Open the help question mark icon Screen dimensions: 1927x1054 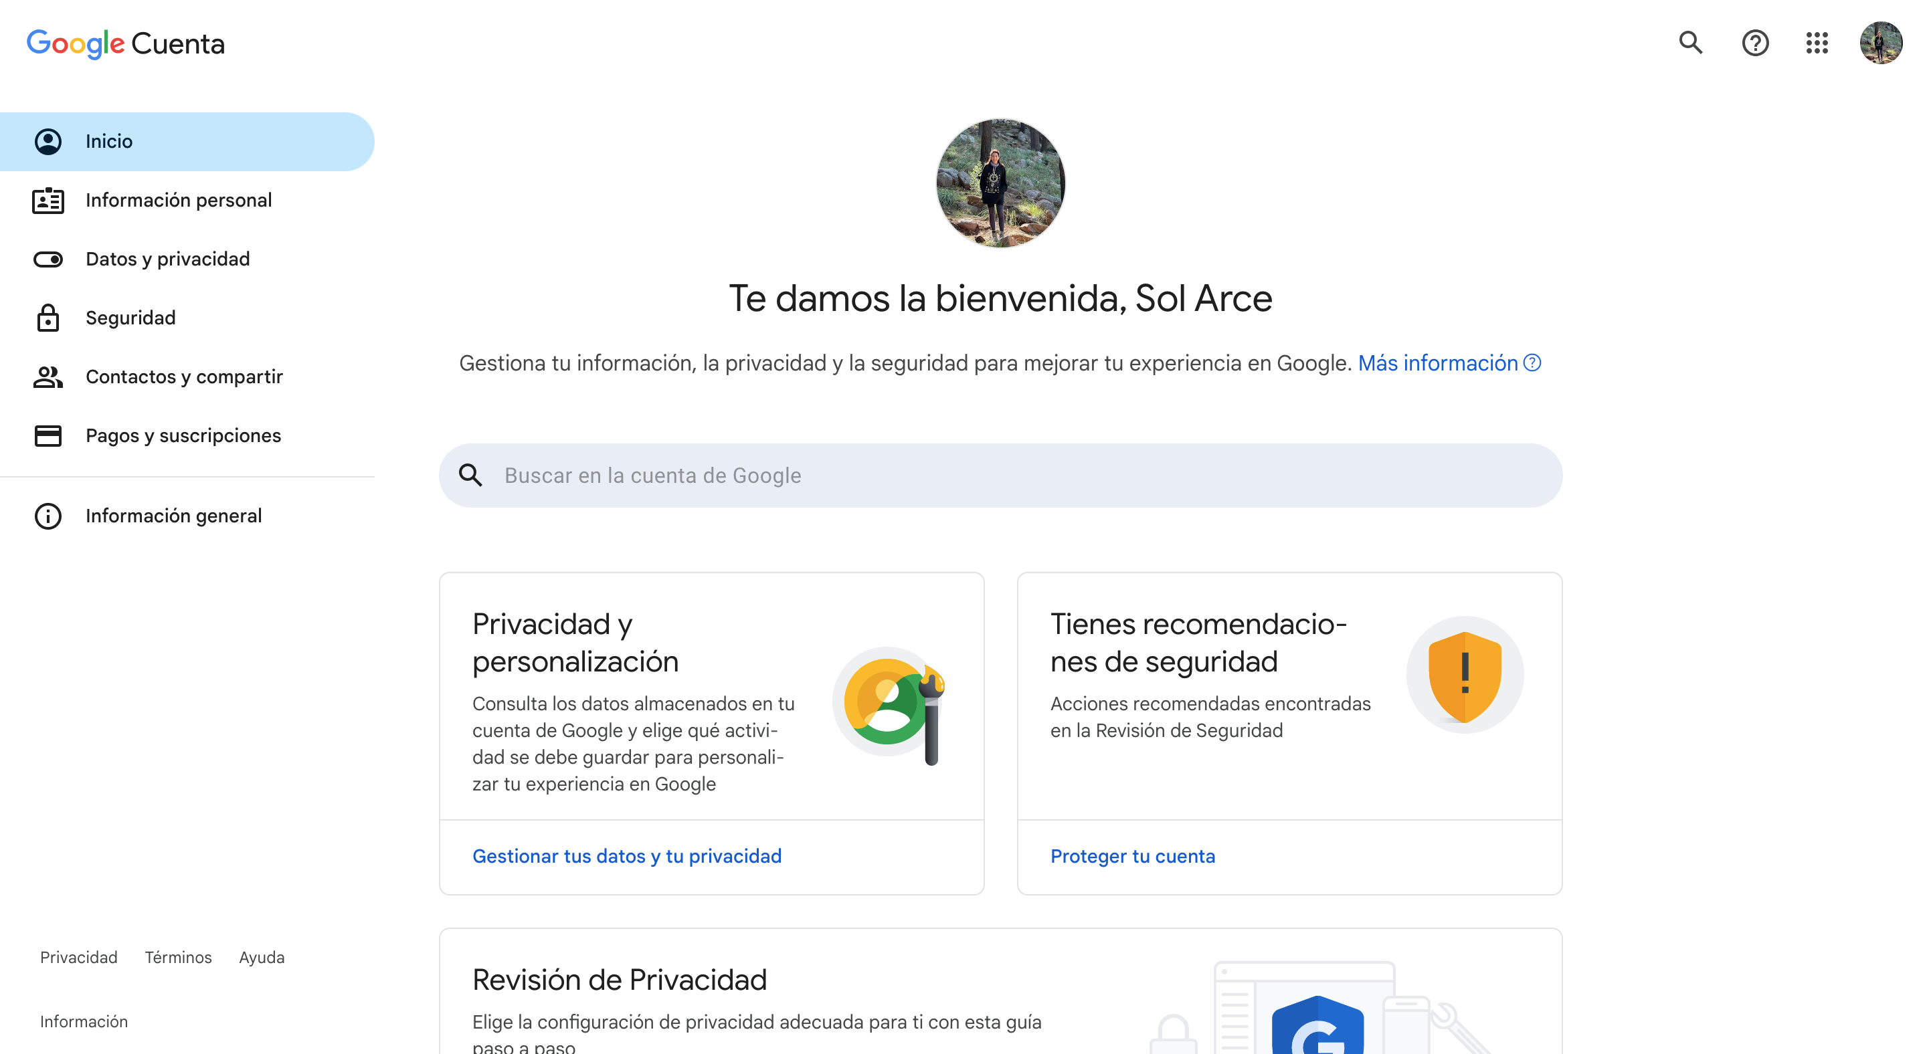(1755, 43)
